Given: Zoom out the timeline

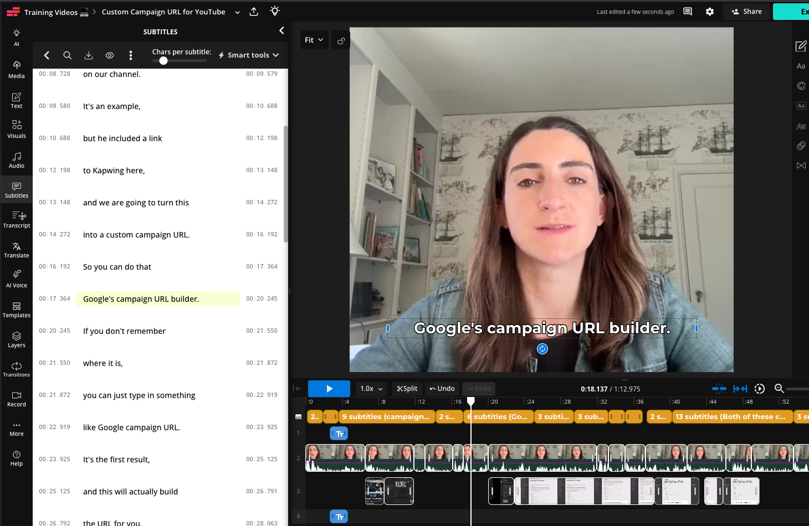Looking at the screenshot, I should point(779,389).
